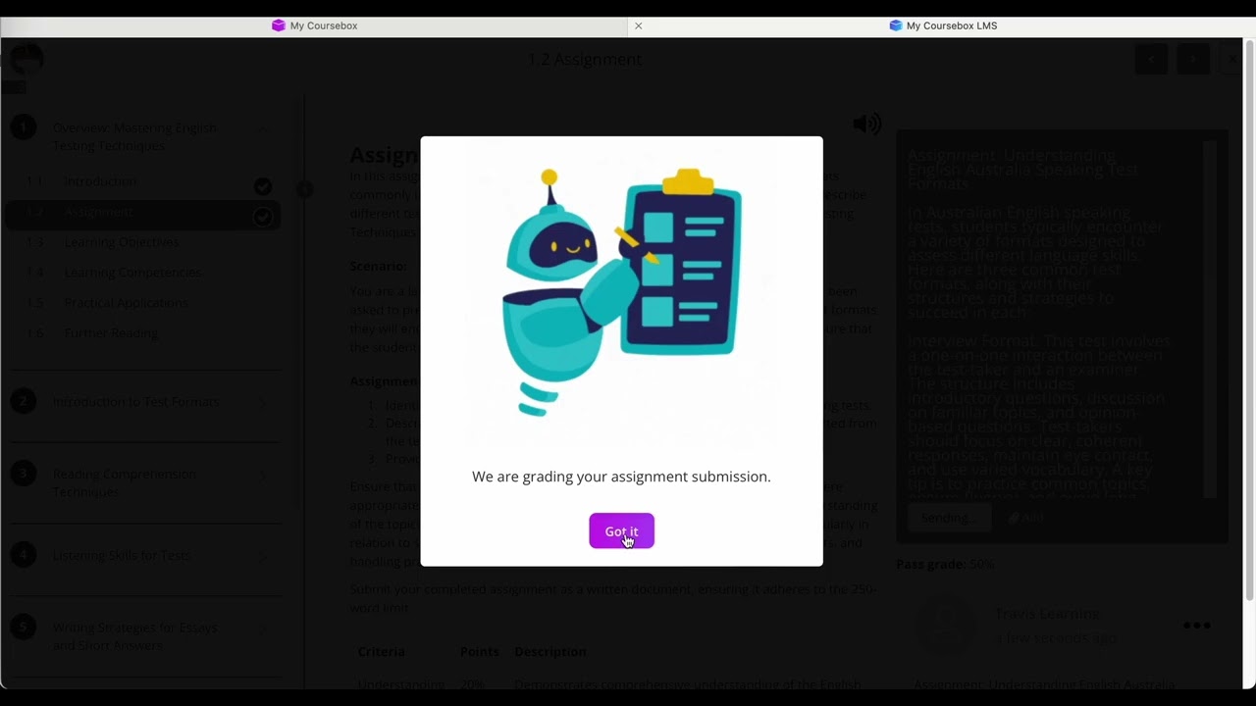
Task: Click the Criteria column header
Action: pos(381,651)
